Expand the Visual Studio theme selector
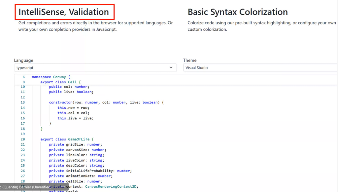The width and height of the screenshot is (338, 192). (x=260, y=68)
